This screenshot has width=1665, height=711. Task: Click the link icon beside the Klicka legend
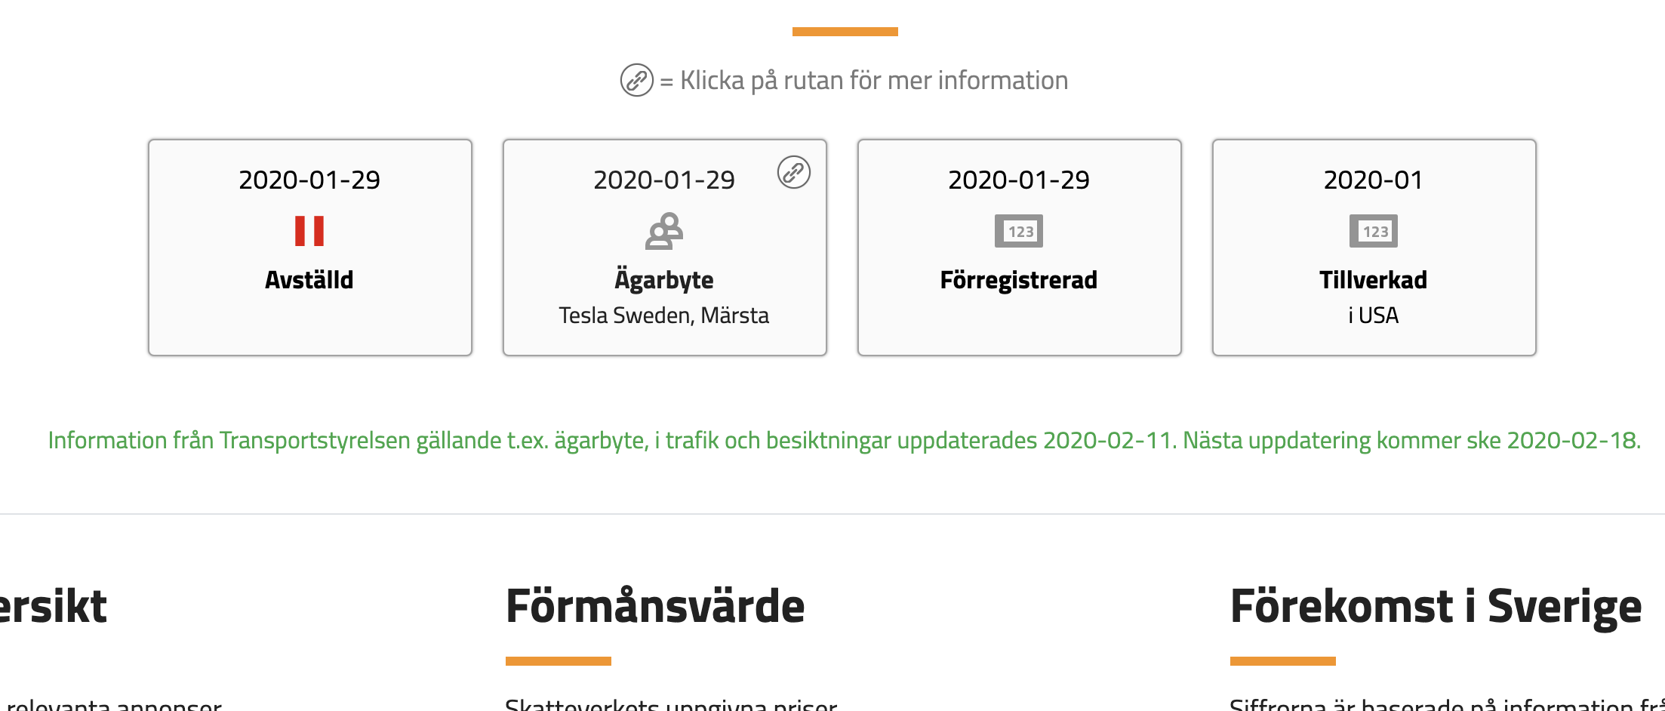[637, 80]
